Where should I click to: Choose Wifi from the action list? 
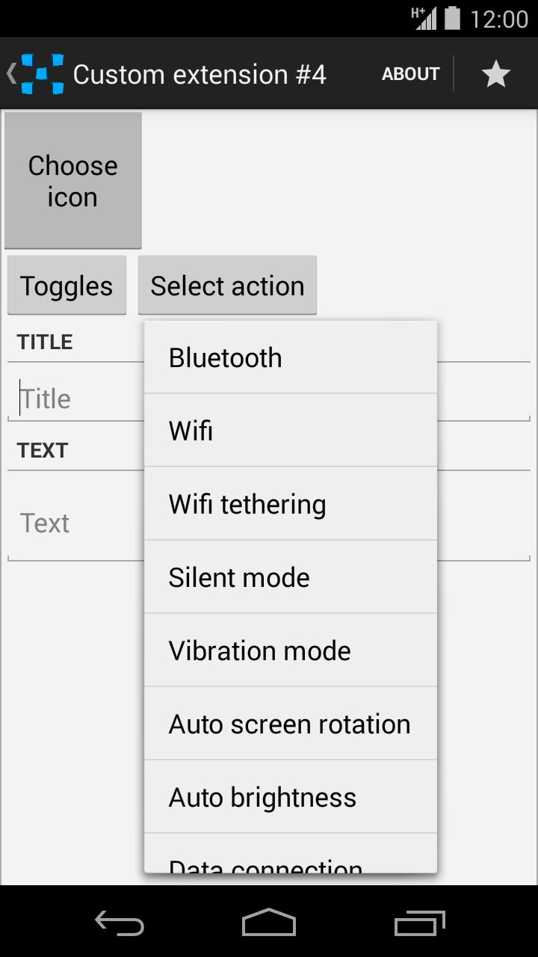290,430
